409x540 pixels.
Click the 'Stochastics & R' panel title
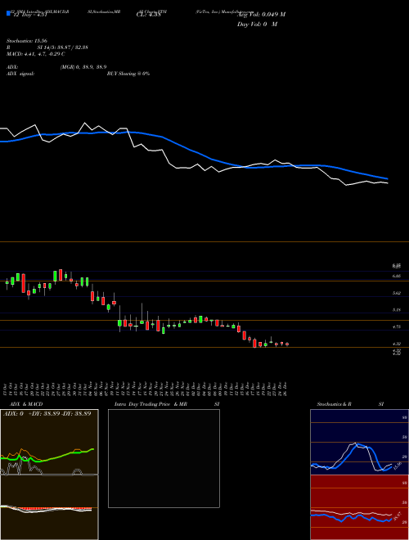pyautogui.click(x=335, y=404)
